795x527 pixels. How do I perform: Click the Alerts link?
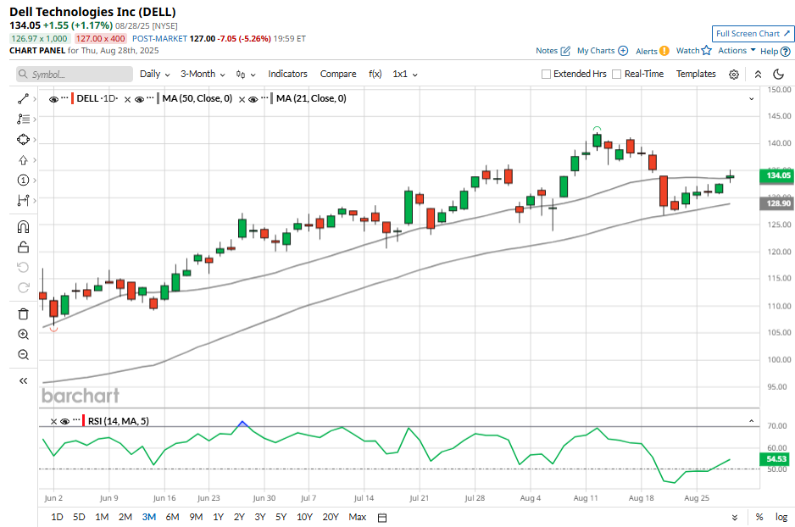point(647,51)
